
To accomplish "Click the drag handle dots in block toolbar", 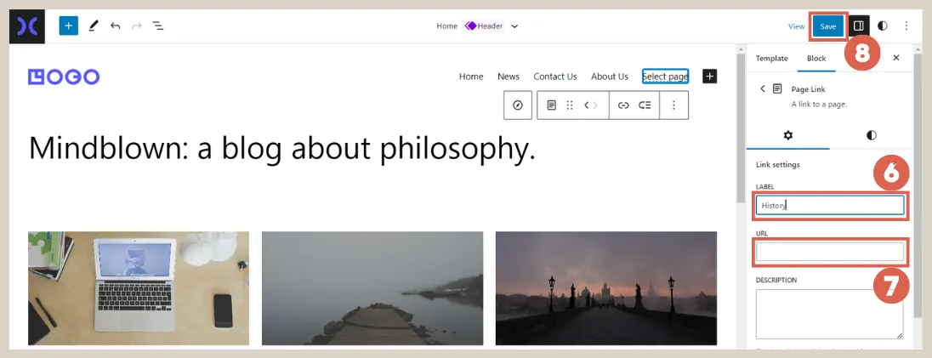I will (x=570, y=105).
